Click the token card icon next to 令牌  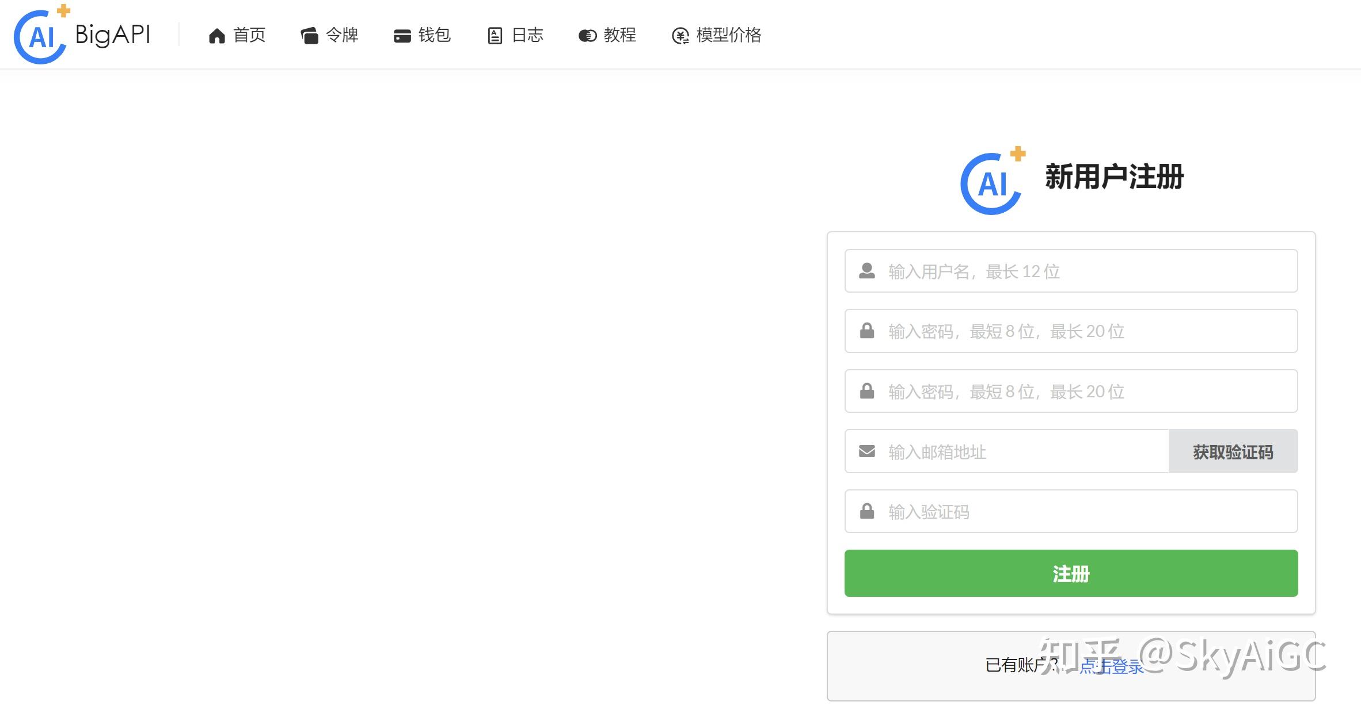pyautogui.click(x=310, y=35)
